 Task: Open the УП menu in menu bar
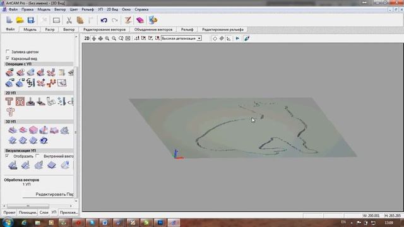pos(100,9)
